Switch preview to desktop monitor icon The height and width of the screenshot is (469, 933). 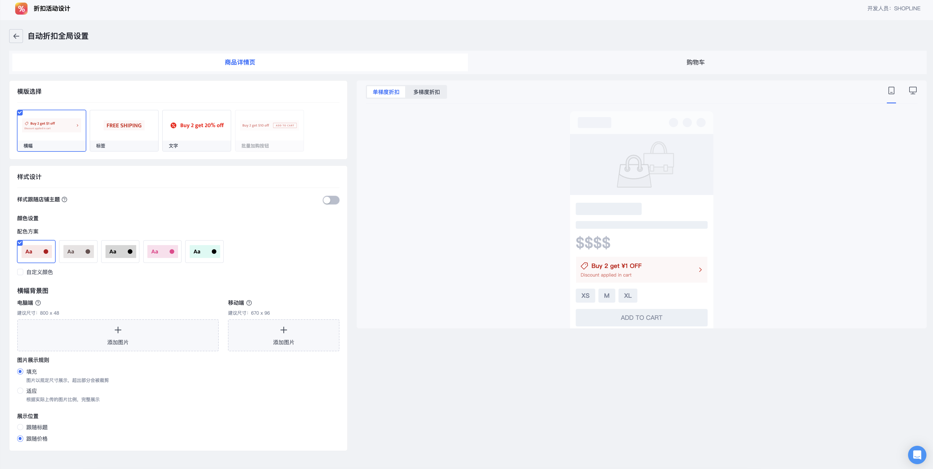[912, 91]
